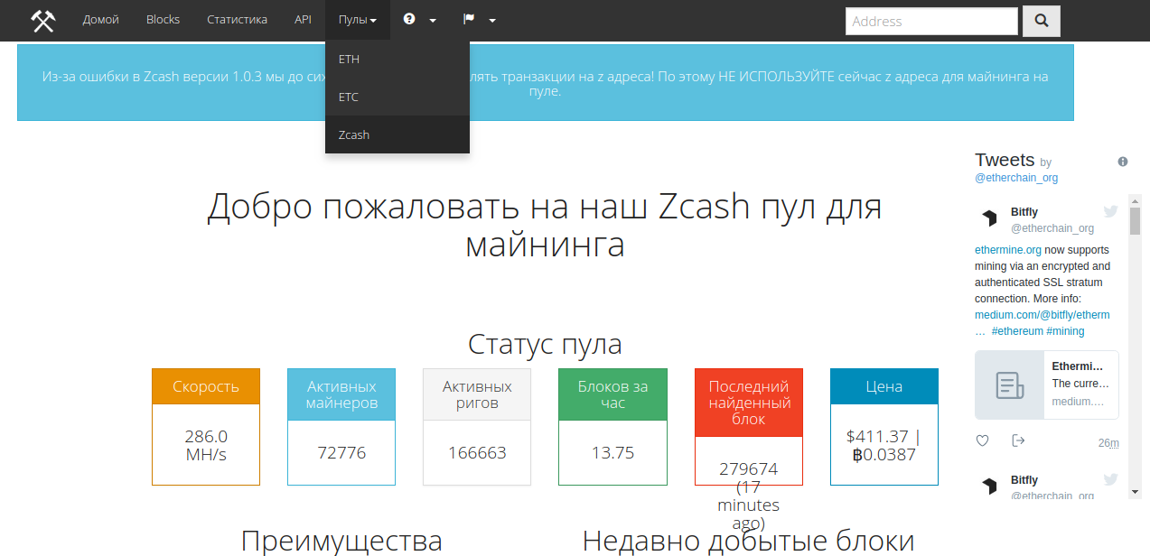
Task: Open Blocks in the navigation bar
Action: point(164,20)
